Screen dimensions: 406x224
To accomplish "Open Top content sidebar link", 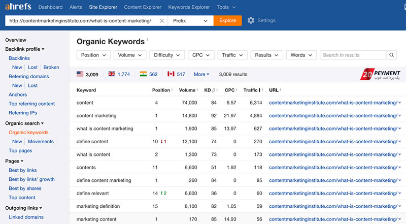I will coord(22,197).
